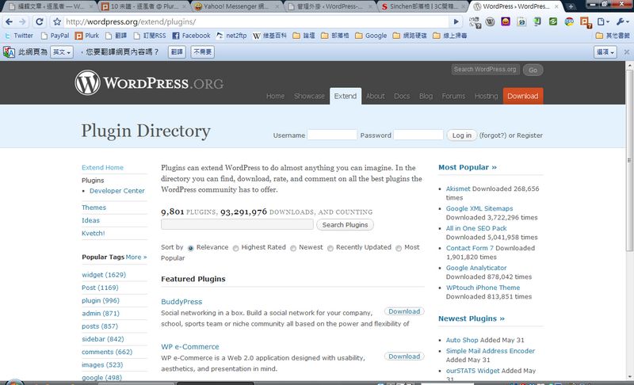Click the green sync arrows extension icon
The height and width of the screenshot is (385, 634).
click(x=553, y=22)
